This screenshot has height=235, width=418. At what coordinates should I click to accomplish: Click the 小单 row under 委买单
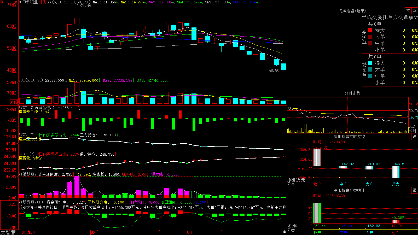click(x=393, y=50)
